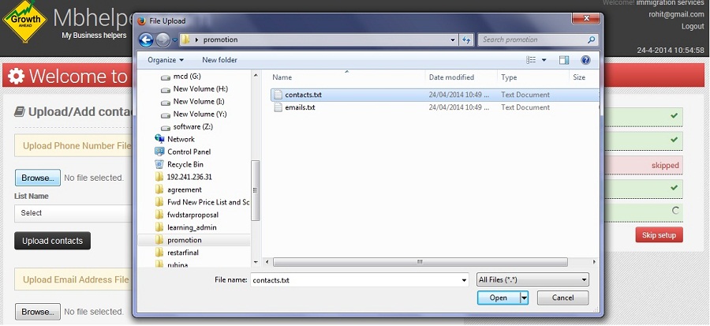Click the back navigation arrow in dialog

click(x=146, y=39)
